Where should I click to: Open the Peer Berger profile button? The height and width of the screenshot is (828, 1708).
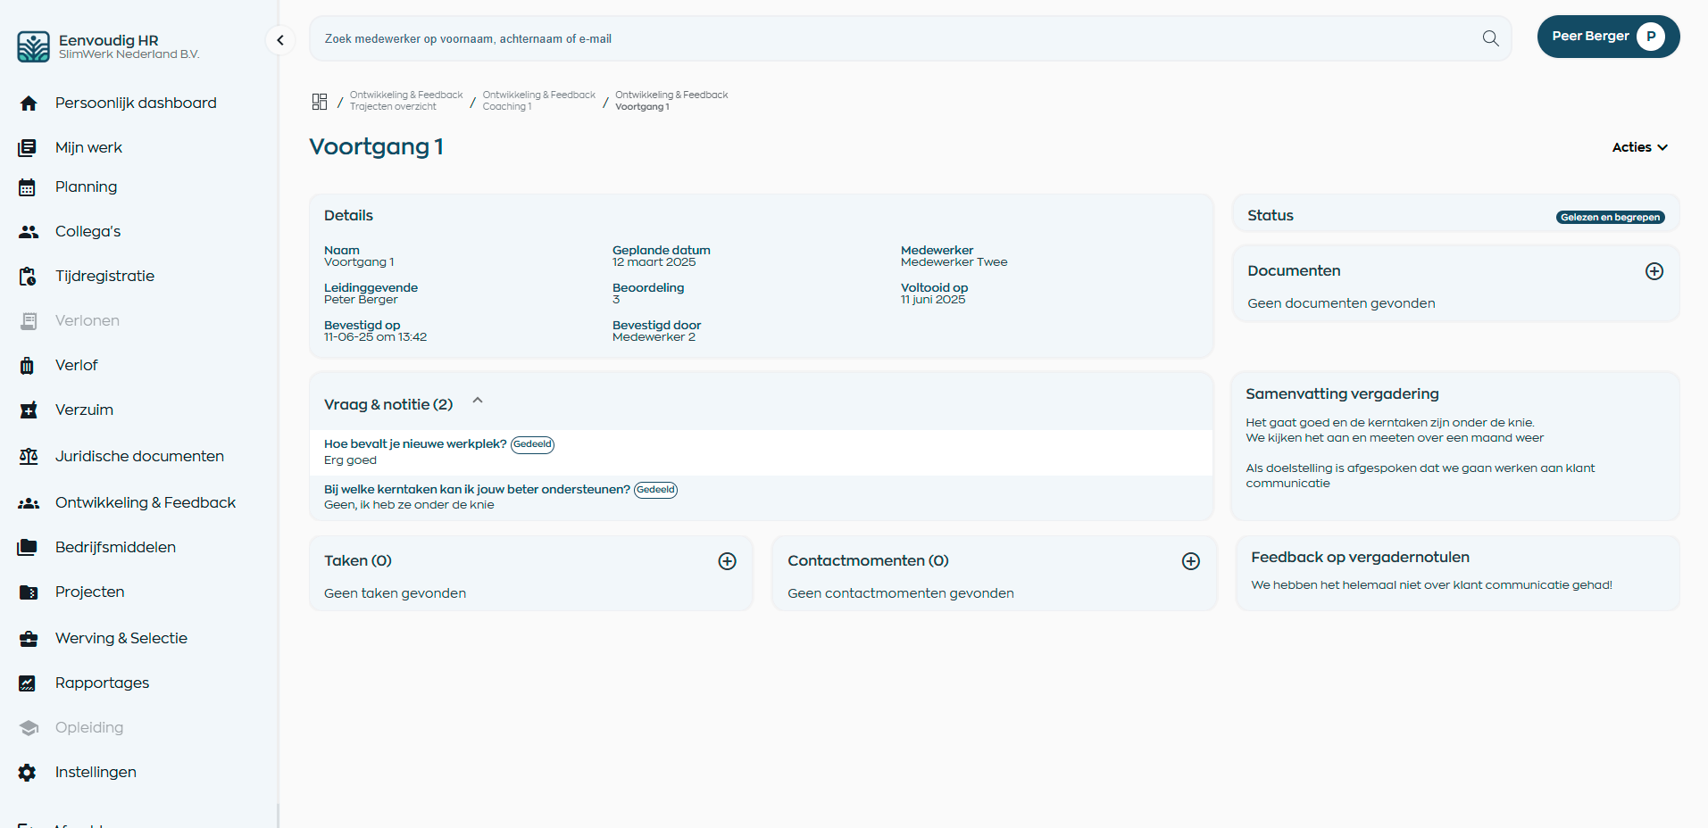(x=1607, y=37)
